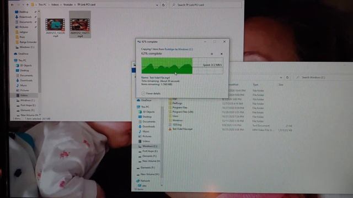Open recent locations dropdown in TP Link window
Viewport: 353px width, 198px height.
coord(23,4)
